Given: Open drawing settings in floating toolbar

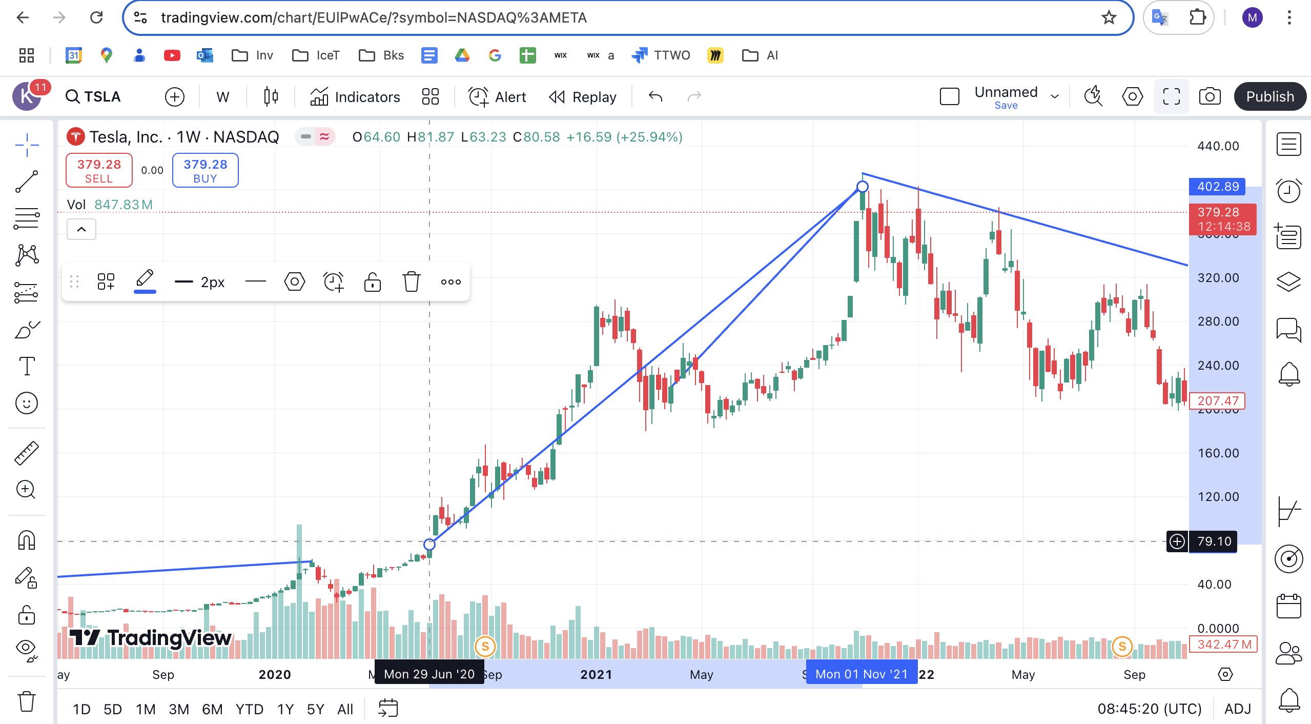Looking at the screenshot, I should (x=295, y=281).
